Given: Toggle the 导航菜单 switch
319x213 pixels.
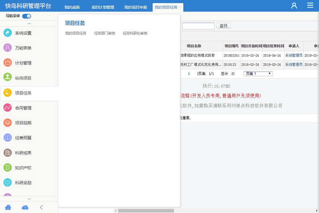Looking at the screenshot, I should (x=27, y=16).
